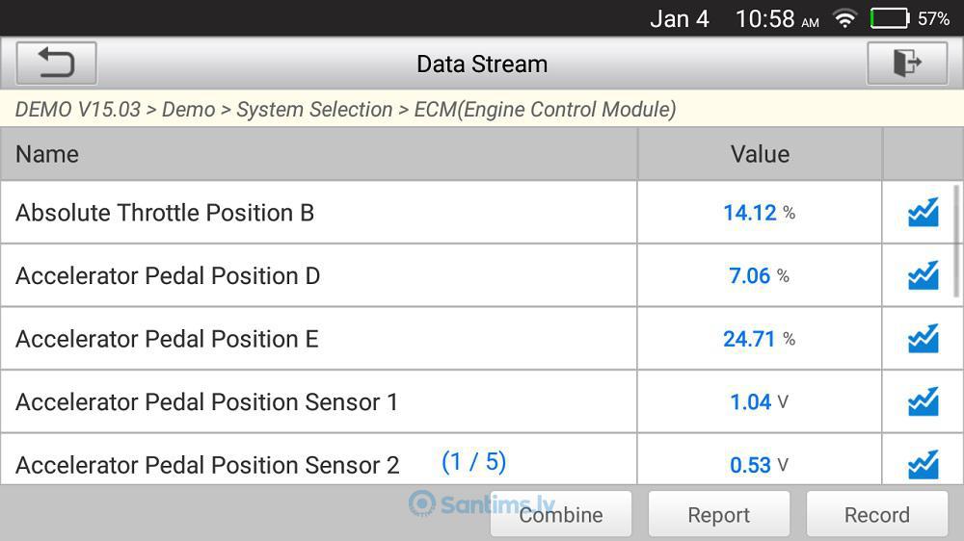Image resolution: width=964 pixels, height=541 pixels.
Task: Tap the back arrow button
Action: [56, 64]
